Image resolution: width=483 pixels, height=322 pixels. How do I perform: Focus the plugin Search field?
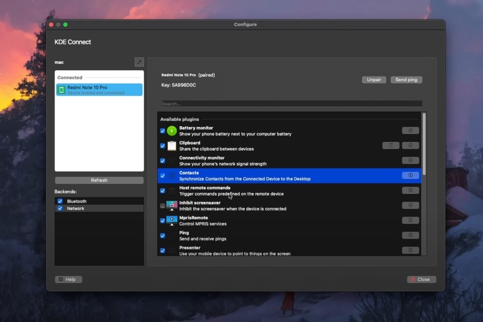[x=292, y=104]
